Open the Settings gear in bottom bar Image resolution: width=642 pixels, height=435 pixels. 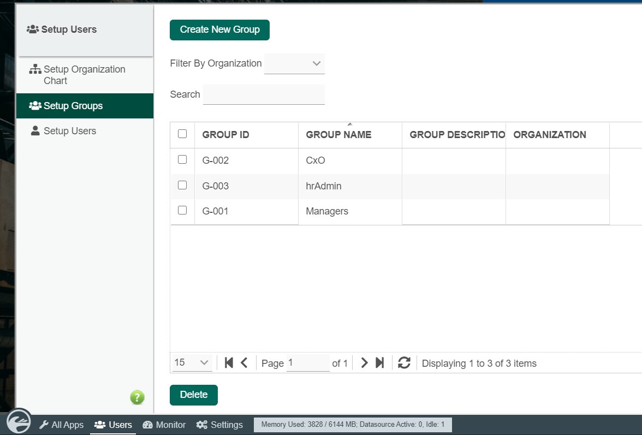[x=219, y=425]
